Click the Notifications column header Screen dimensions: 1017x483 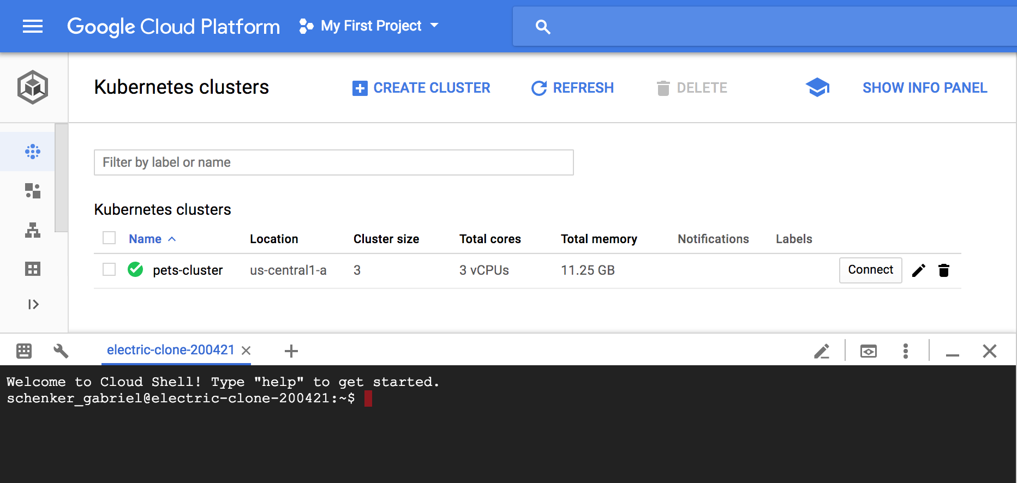click(713, 239)
